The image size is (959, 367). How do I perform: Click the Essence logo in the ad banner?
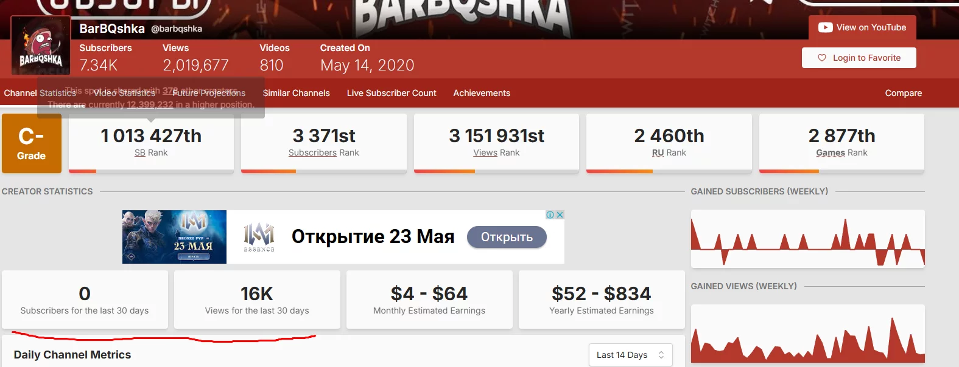pyautogui.click(x=259, y=237)
